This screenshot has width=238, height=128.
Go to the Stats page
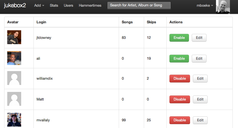[54, 6]
